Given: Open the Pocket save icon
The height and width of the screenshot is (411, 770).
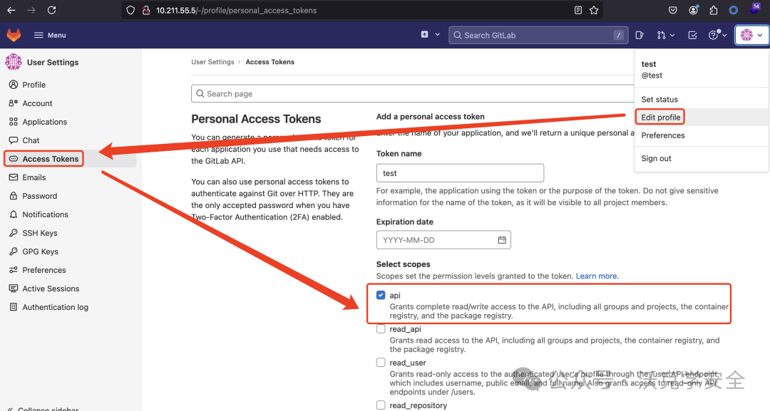Looking at the screenshot, I should [x=673, y=10].
